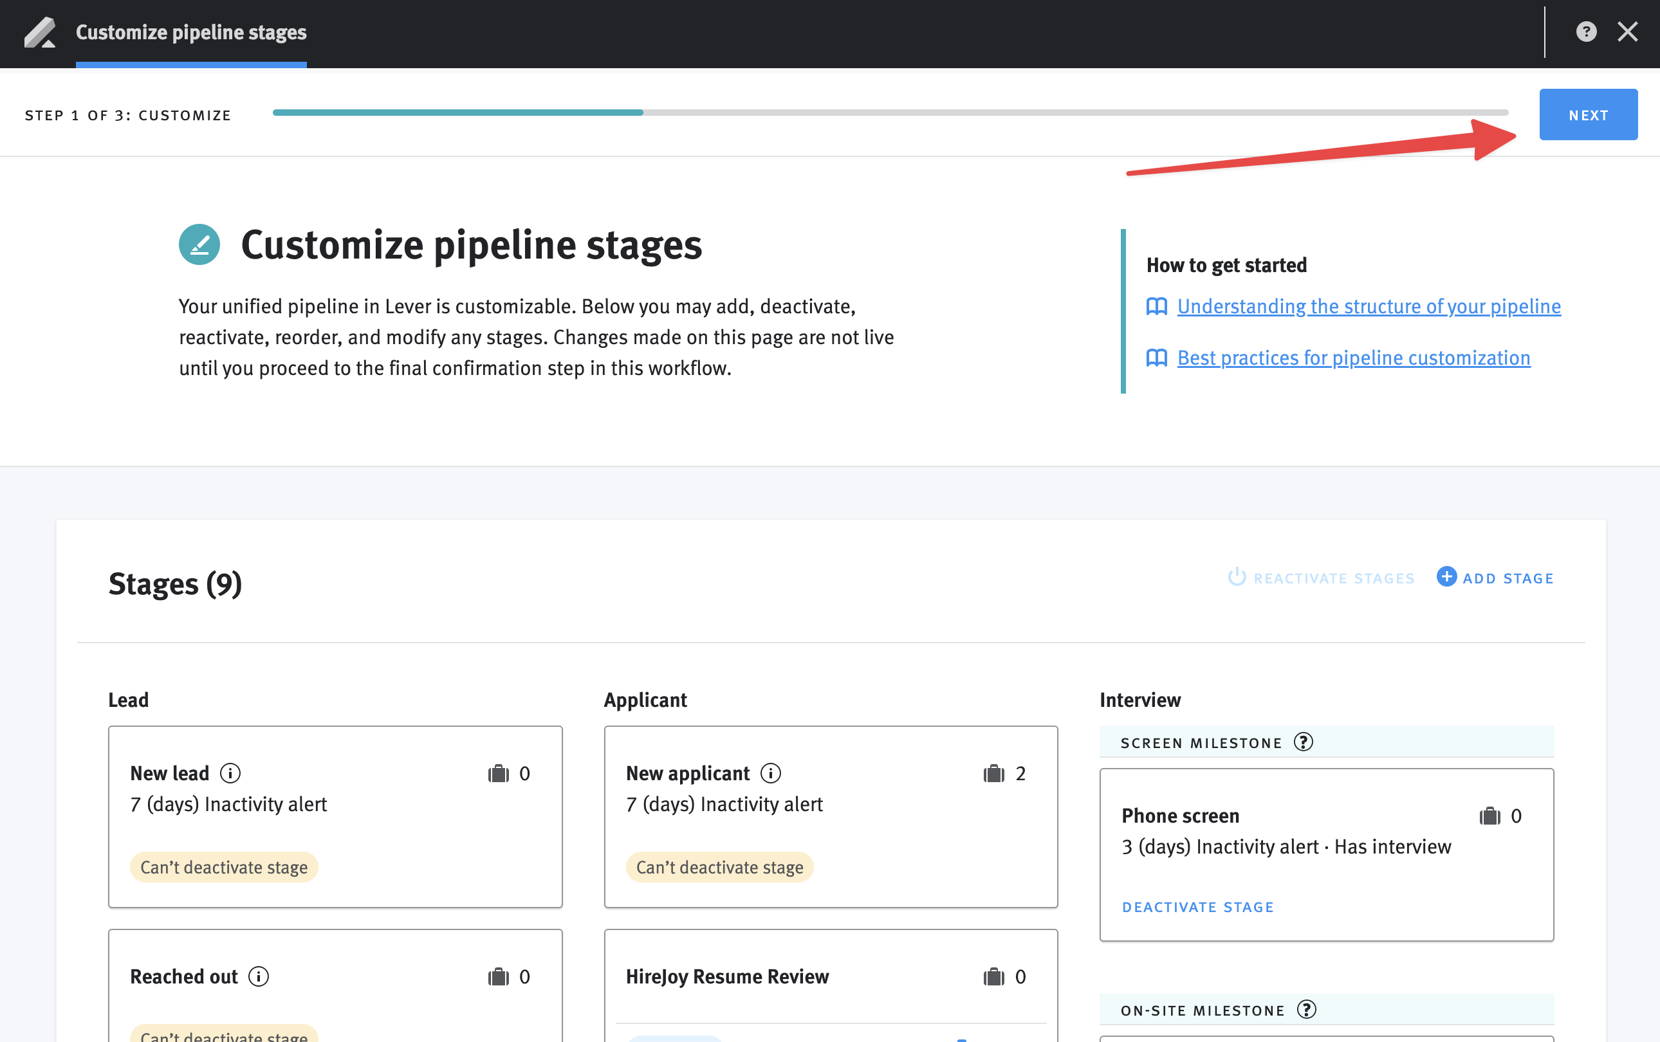The image size is (1660, 1042).
Task: Click the help question mark icon
Action: tap(1587, 32)
